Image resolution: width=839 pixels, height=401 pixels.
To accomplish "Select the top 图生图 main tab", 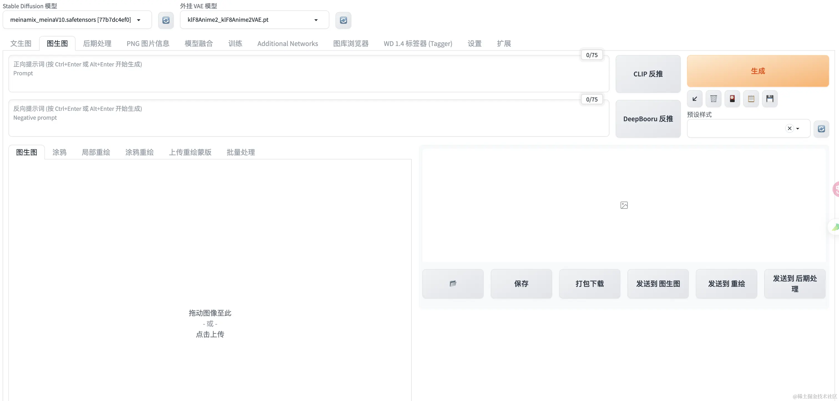I will pos(57,43).
